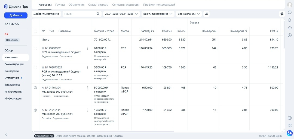
Task: Click the Пополнить button
Action: point(12,40)
